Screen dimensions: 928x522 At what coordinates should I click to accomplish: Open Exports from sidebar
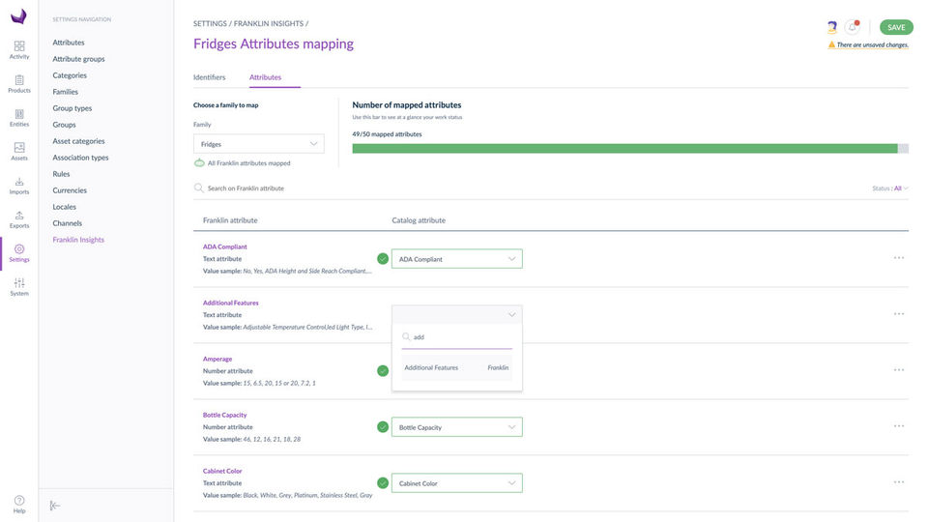[19, 218]
